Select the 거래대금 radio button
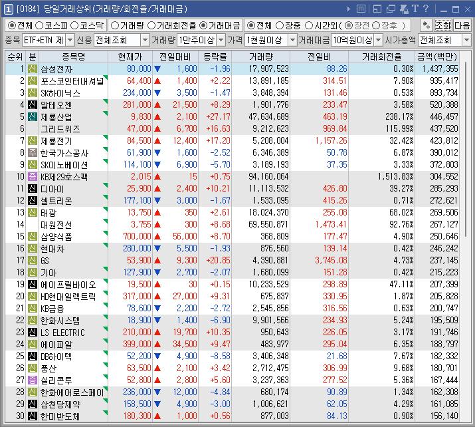The image size is (475, 427). 203,25
